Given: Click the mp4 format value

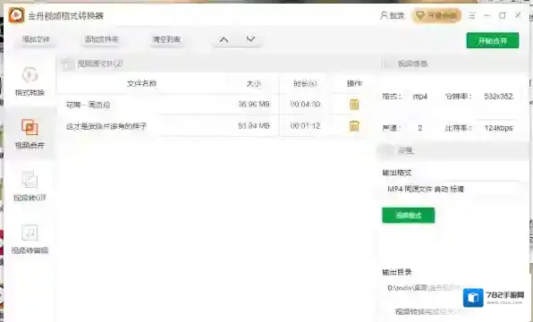Looking at the screenshot, I should point(419,97).
